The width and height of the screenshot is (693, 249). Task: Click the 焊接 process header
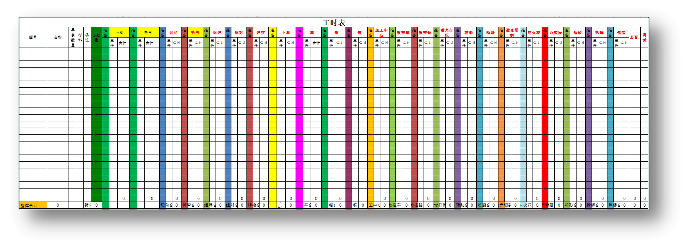(261, 32)
